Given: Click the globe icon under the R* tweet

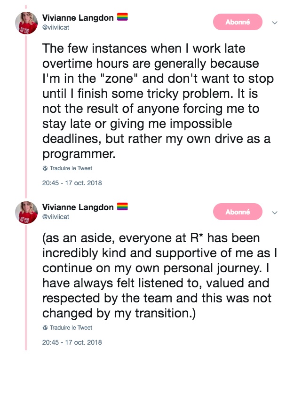Looking at the screenshot, I should coord(45,328).
